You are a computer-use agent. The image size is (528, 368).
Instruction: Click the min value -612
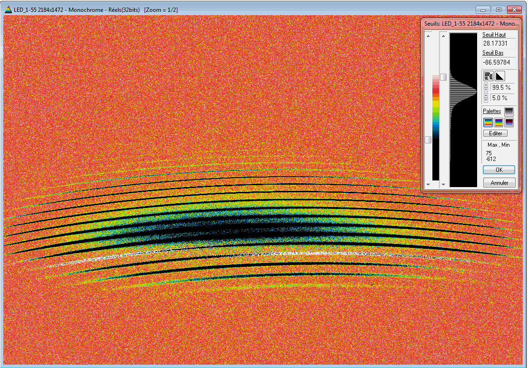[x=490, y=159]
